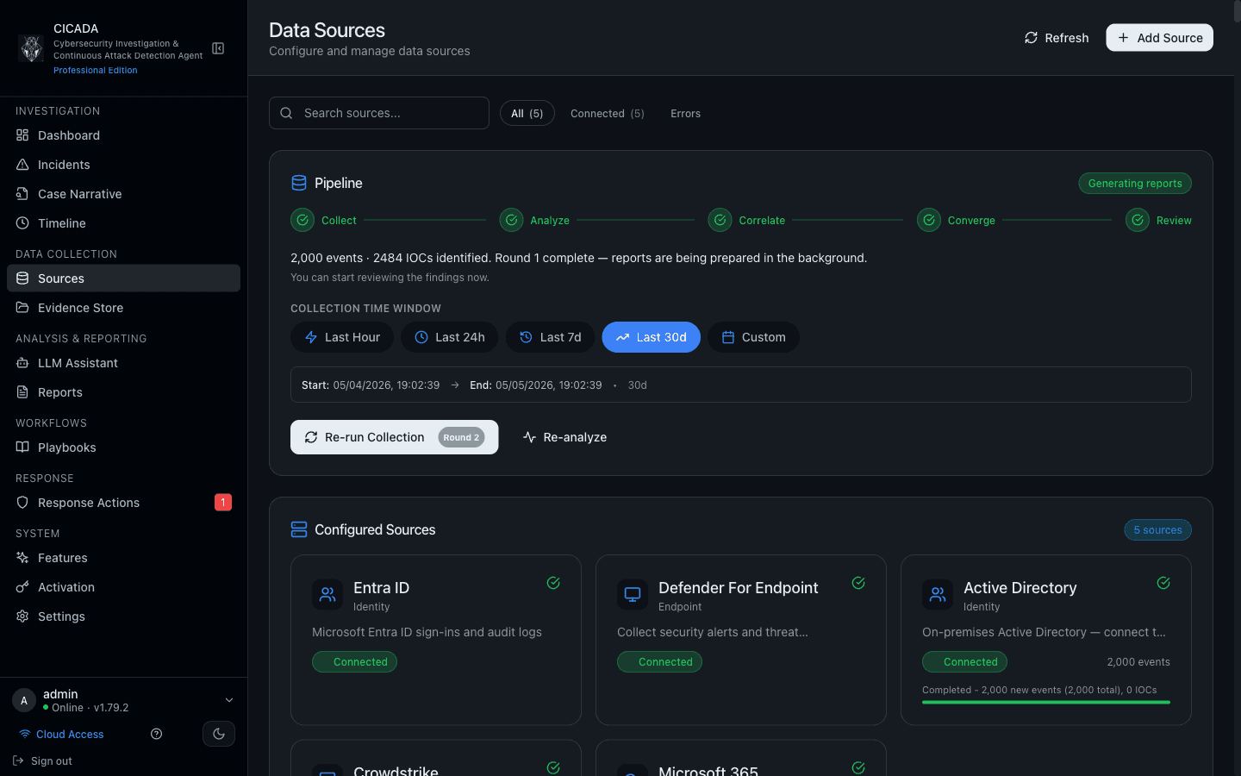This screenshot has width=1241, height=776.
Task: Select the Last 7d time window
Action: coord(551,337)
